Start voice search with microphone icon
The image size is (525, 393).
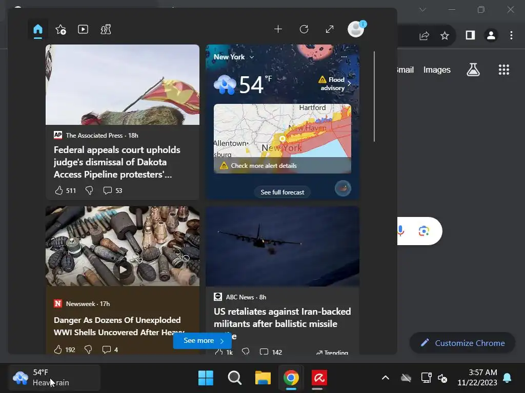400,231
